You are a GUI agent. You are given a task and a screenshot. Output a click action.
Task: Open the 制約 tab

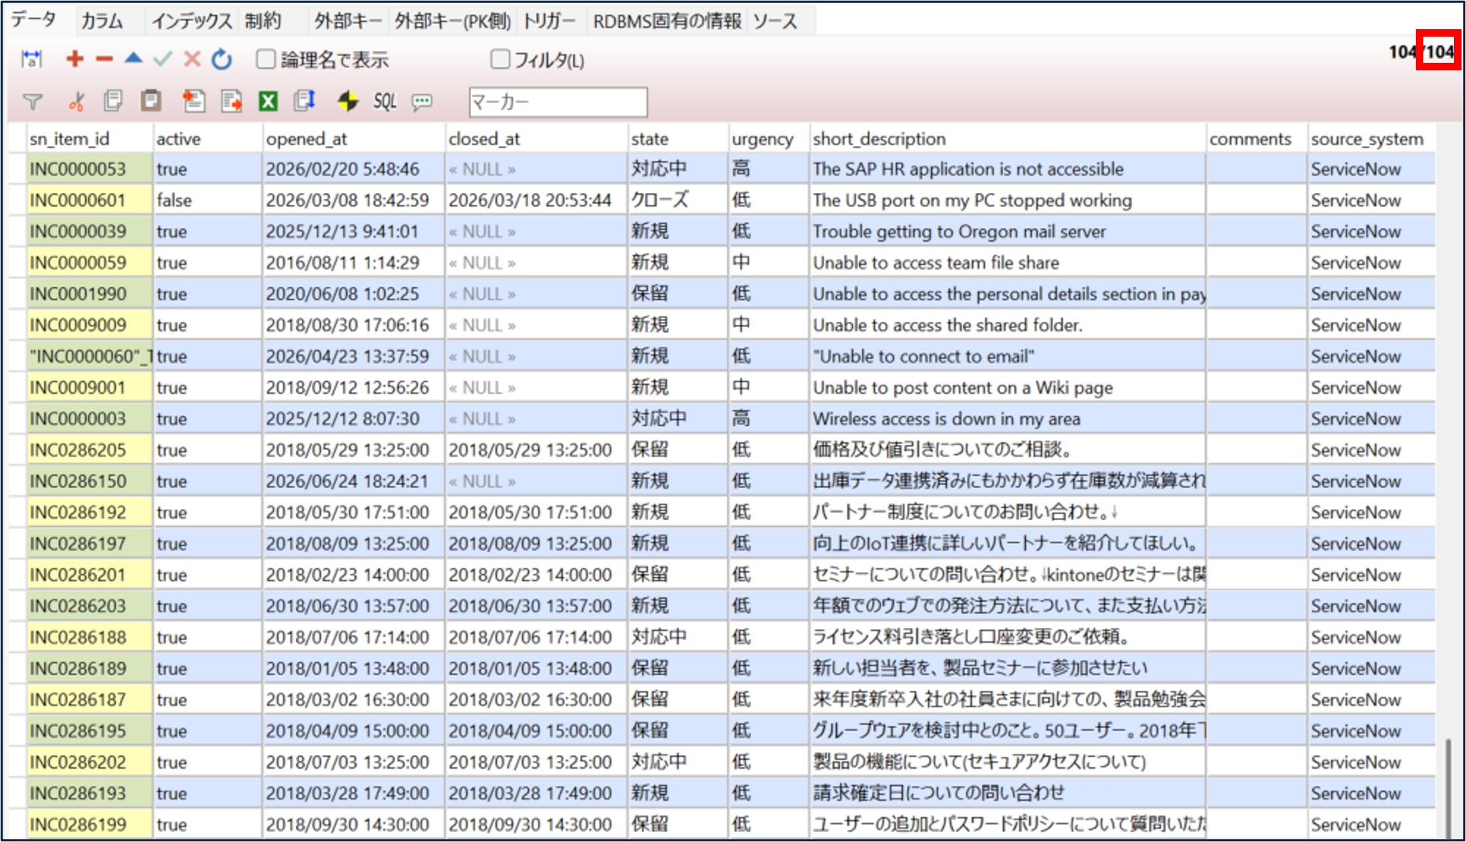tap(263, 21)
